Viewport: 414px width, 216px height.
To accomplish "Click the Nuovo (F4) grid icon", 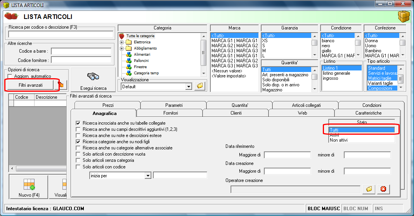I will tap(29, 184).
